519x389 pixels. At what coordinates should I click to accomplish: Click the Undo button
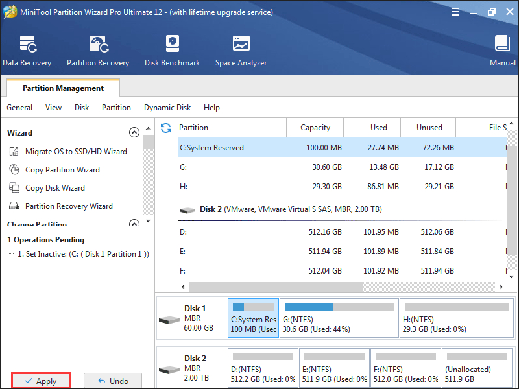coord(113,381)
